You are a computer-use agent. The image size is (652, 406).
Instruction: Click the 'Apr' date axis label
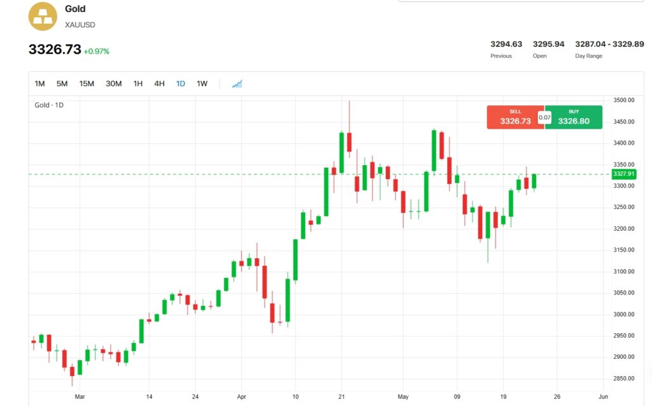241,396
